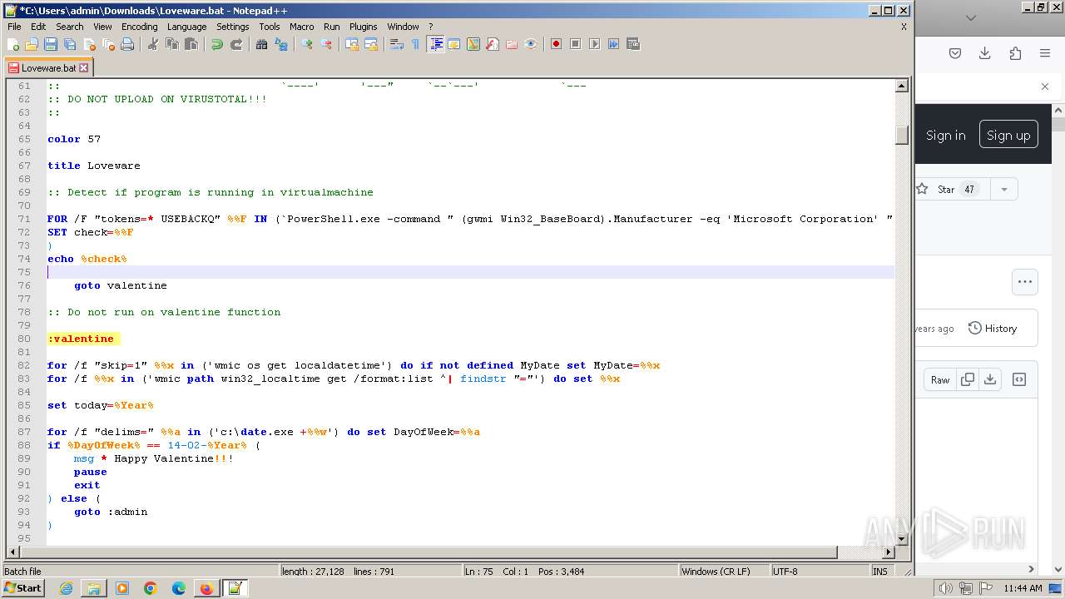Open the Language menu

(186, 27)
